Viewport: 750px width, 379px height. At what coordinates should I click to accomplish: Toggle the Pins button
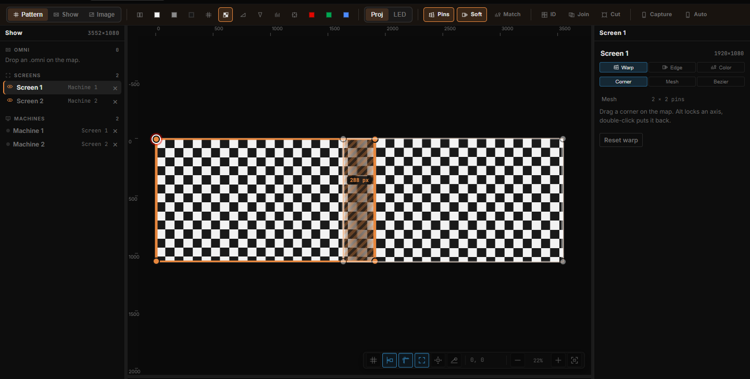[439, 15]
